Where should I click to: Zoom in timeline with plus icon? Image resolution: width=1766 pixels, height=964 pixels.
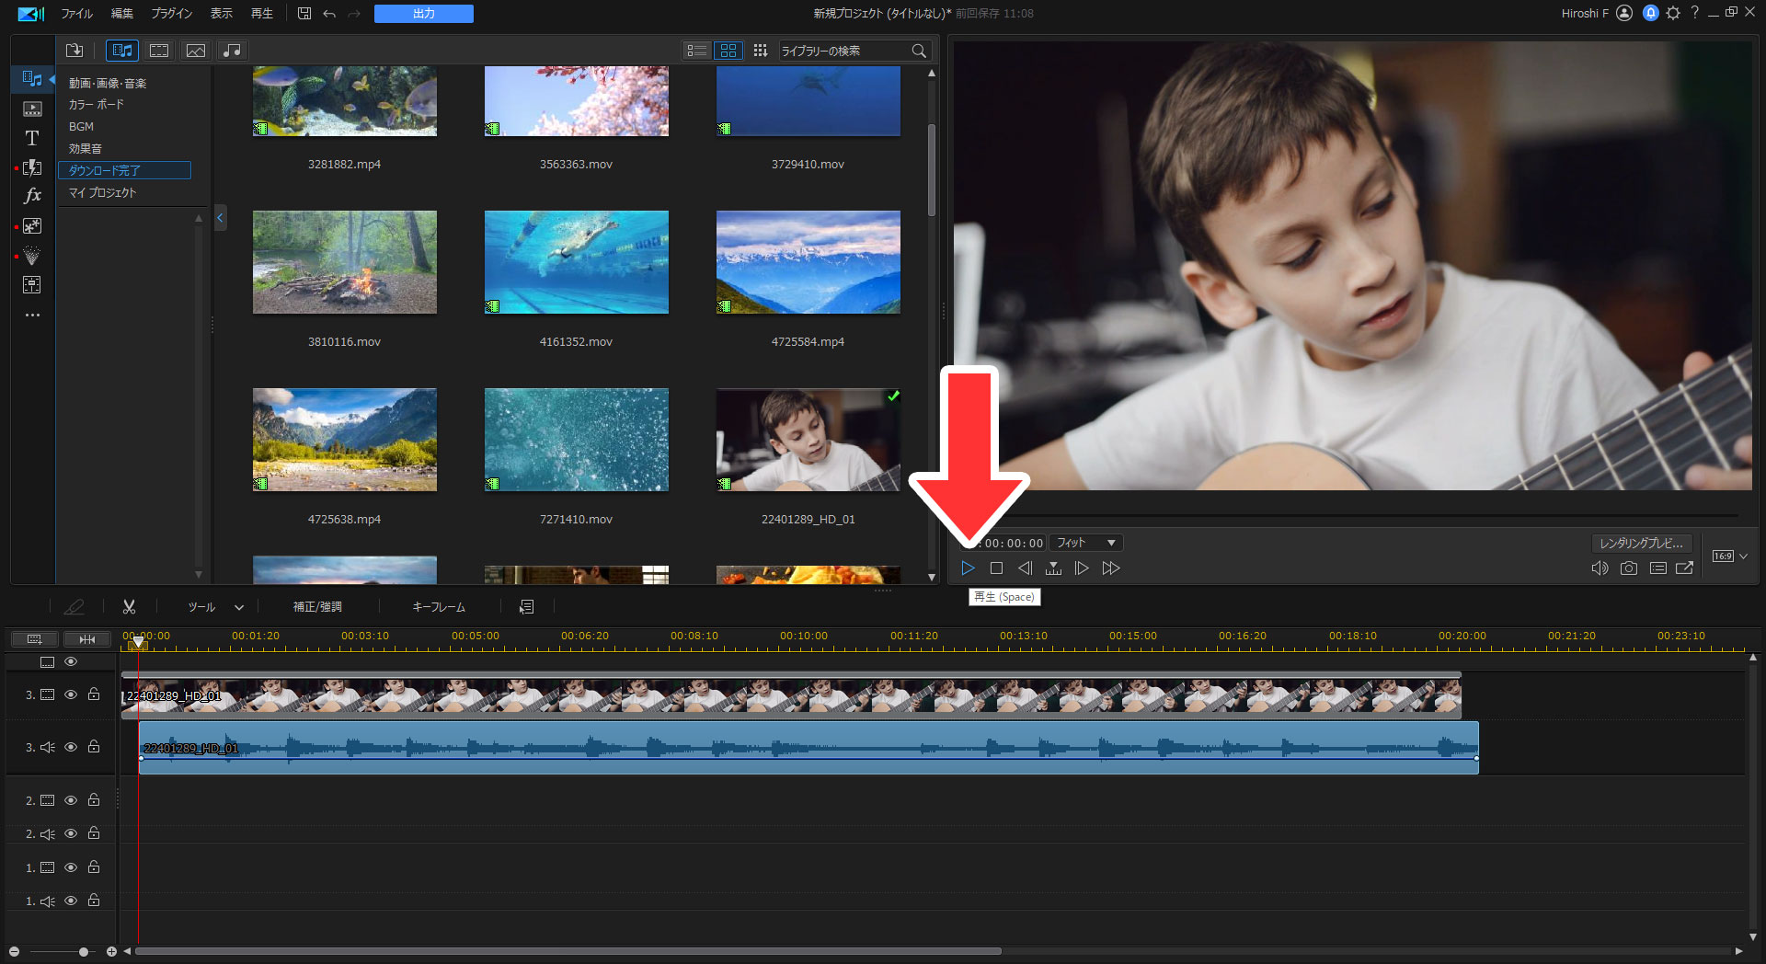click(x=111, y=952)
